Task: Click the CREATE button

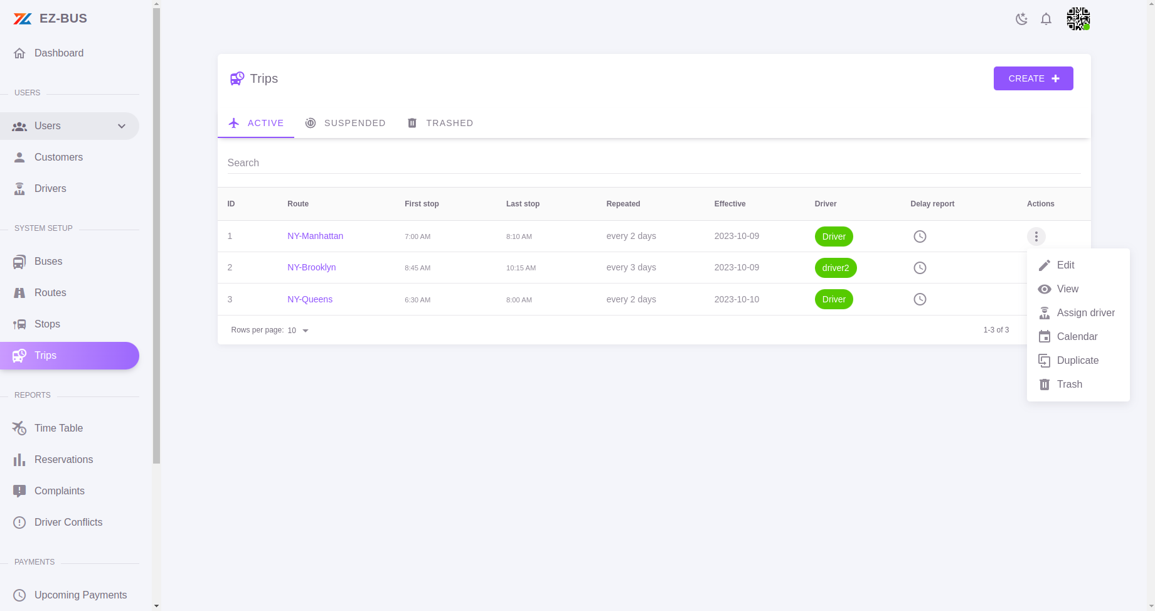Action: (1033, 78)
